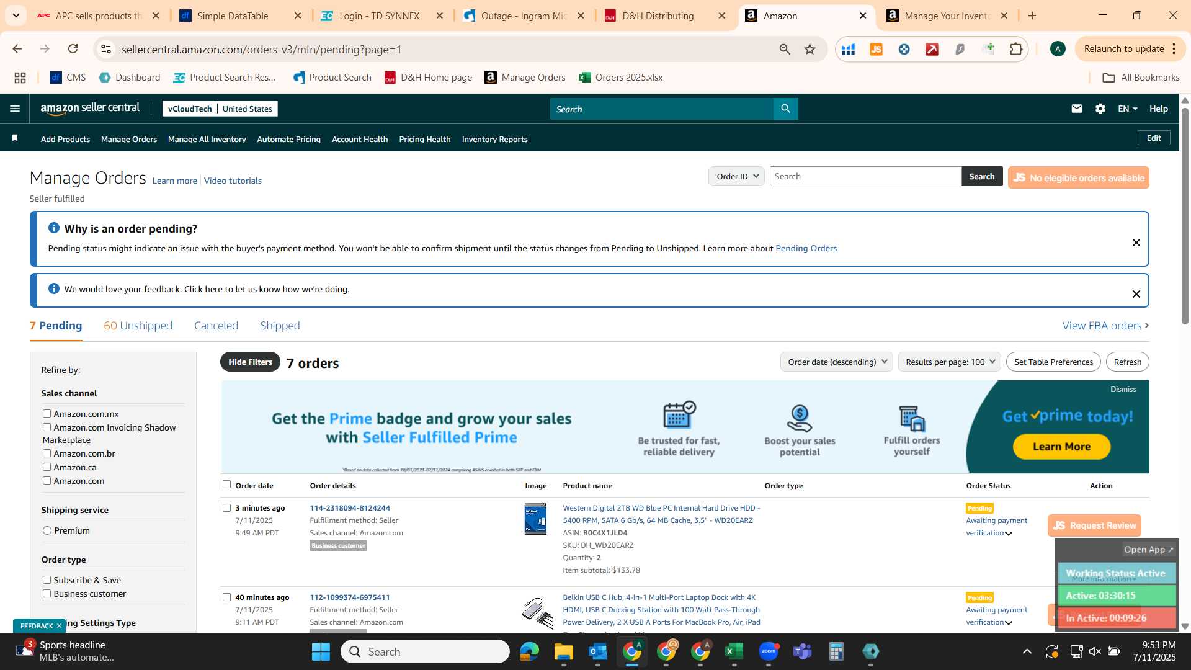
Task: Tick the select-all orders header checkbox
Action: pos(226,485)
